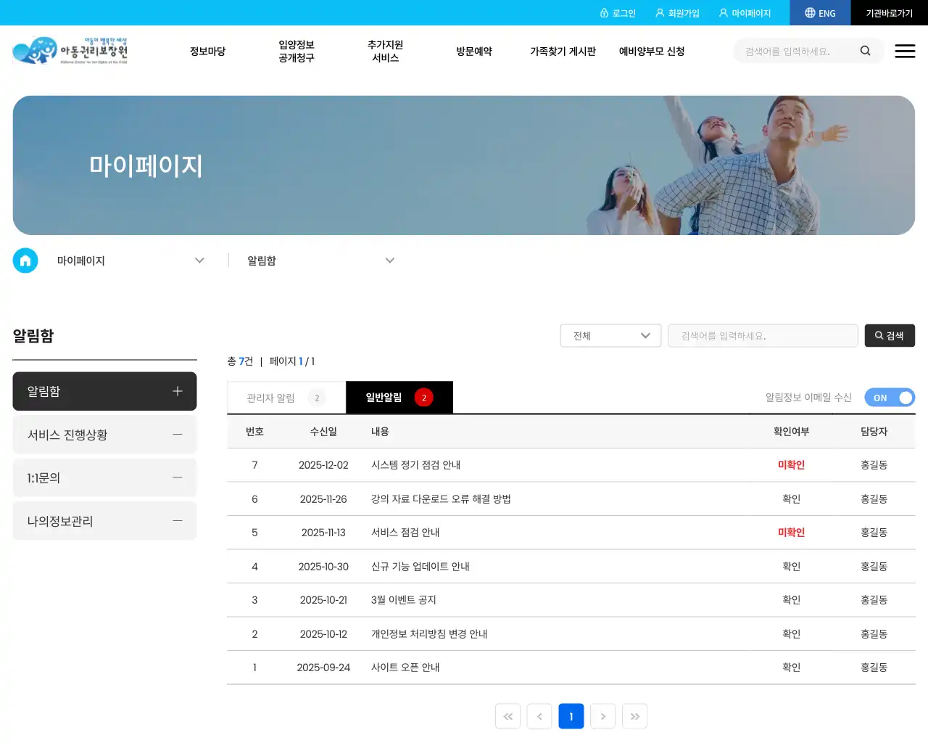The image size is (928, 743).
Task: Click the 검색 search button
Action: (x=890, y=335)
